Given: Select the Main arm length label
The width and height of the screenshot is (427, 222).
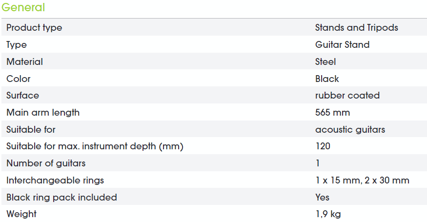Looking at the screenshot, I should tap(43, 113).
